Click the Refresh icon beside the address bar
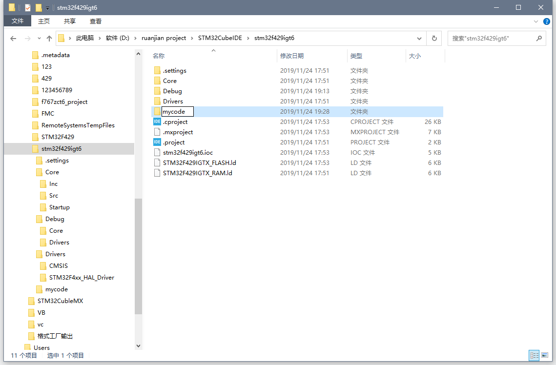556x365 pixels. 434,38
